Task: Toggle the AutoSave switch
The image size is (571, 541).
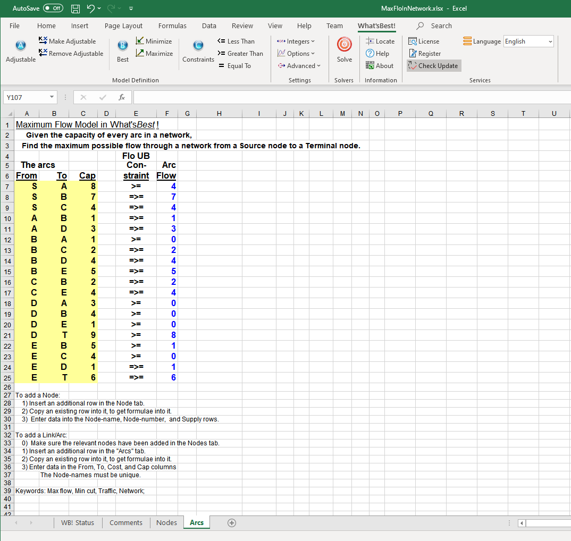Action: pyautogui.click(x=53, y=9)
